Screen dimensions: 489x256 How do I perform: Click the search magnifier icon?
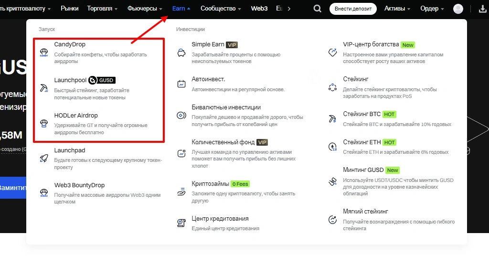coord(317,9)
